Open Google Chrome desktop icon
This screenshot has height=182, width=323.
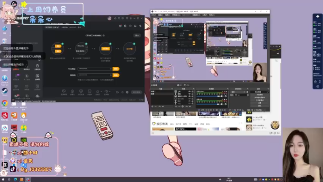coord(4,103)
